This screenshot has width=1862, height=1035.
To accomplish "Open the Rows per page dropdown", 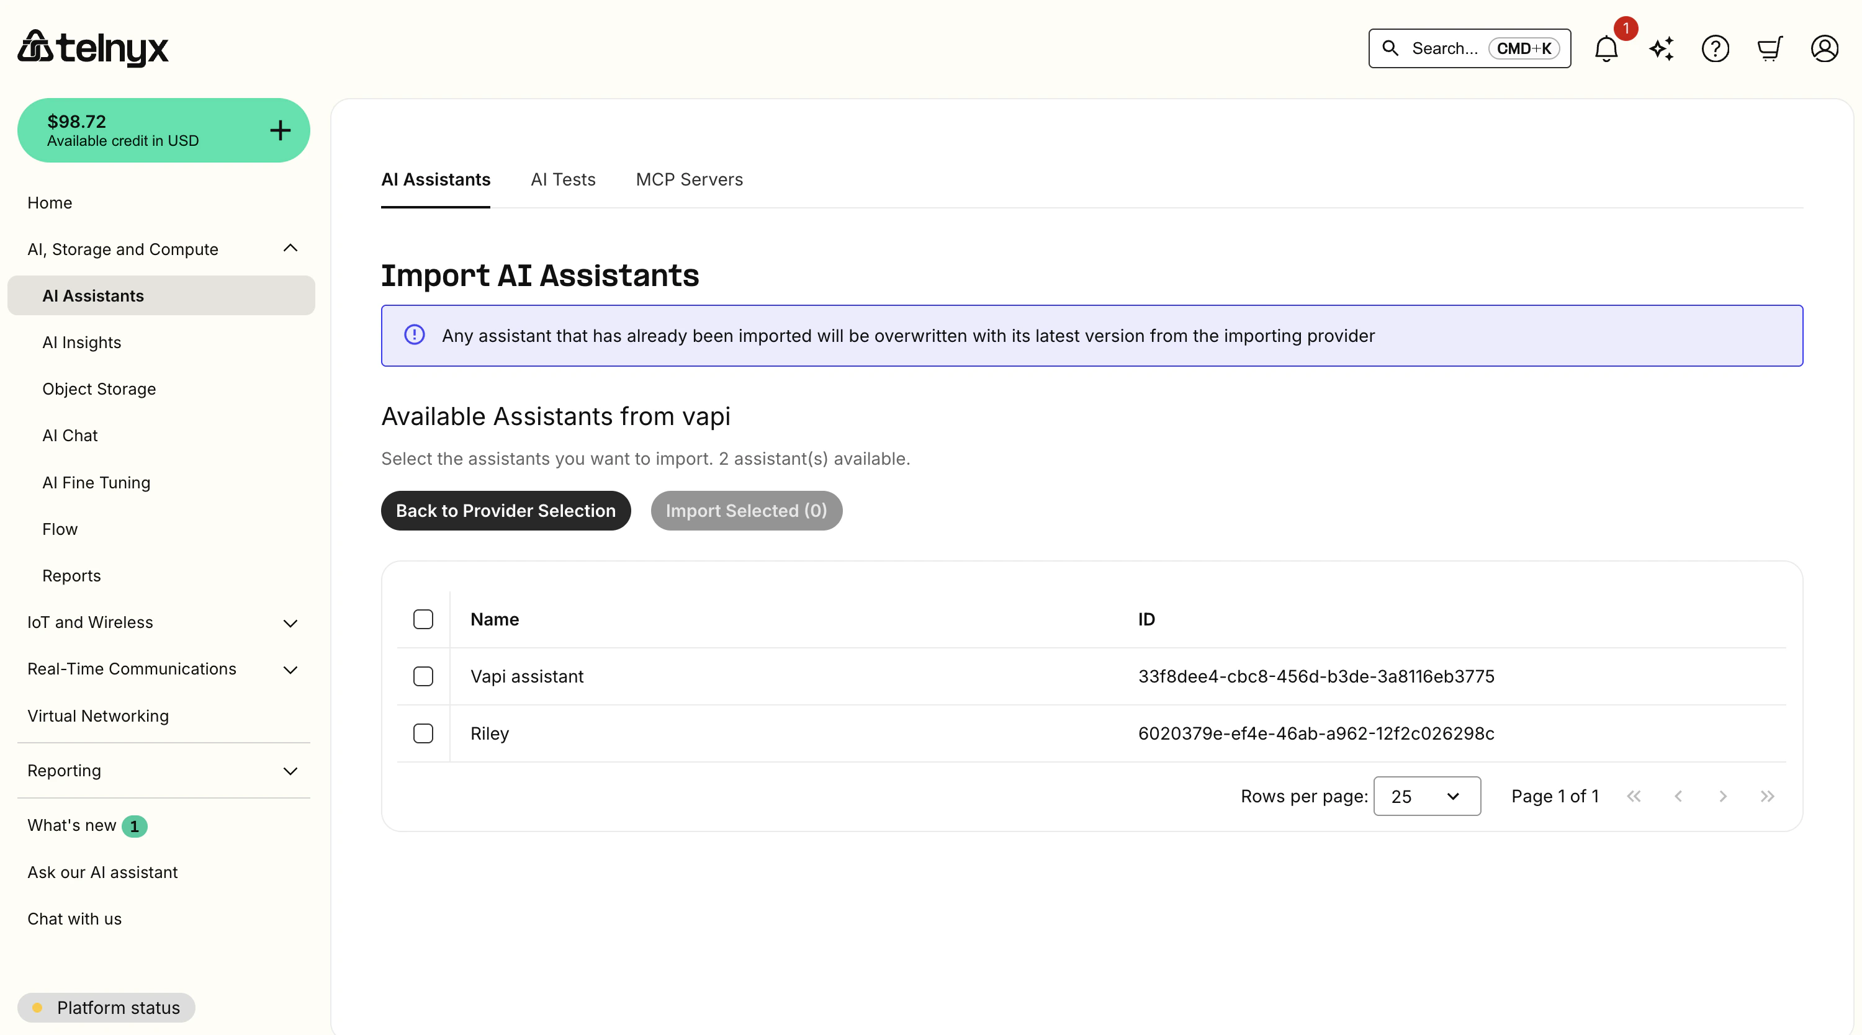I will coord(1426,795).
